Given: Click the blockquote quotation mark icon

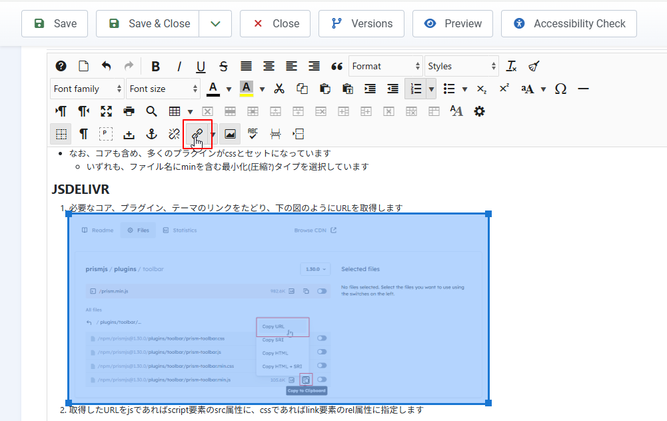Looking at the screenshot, I should pos(336,66).
